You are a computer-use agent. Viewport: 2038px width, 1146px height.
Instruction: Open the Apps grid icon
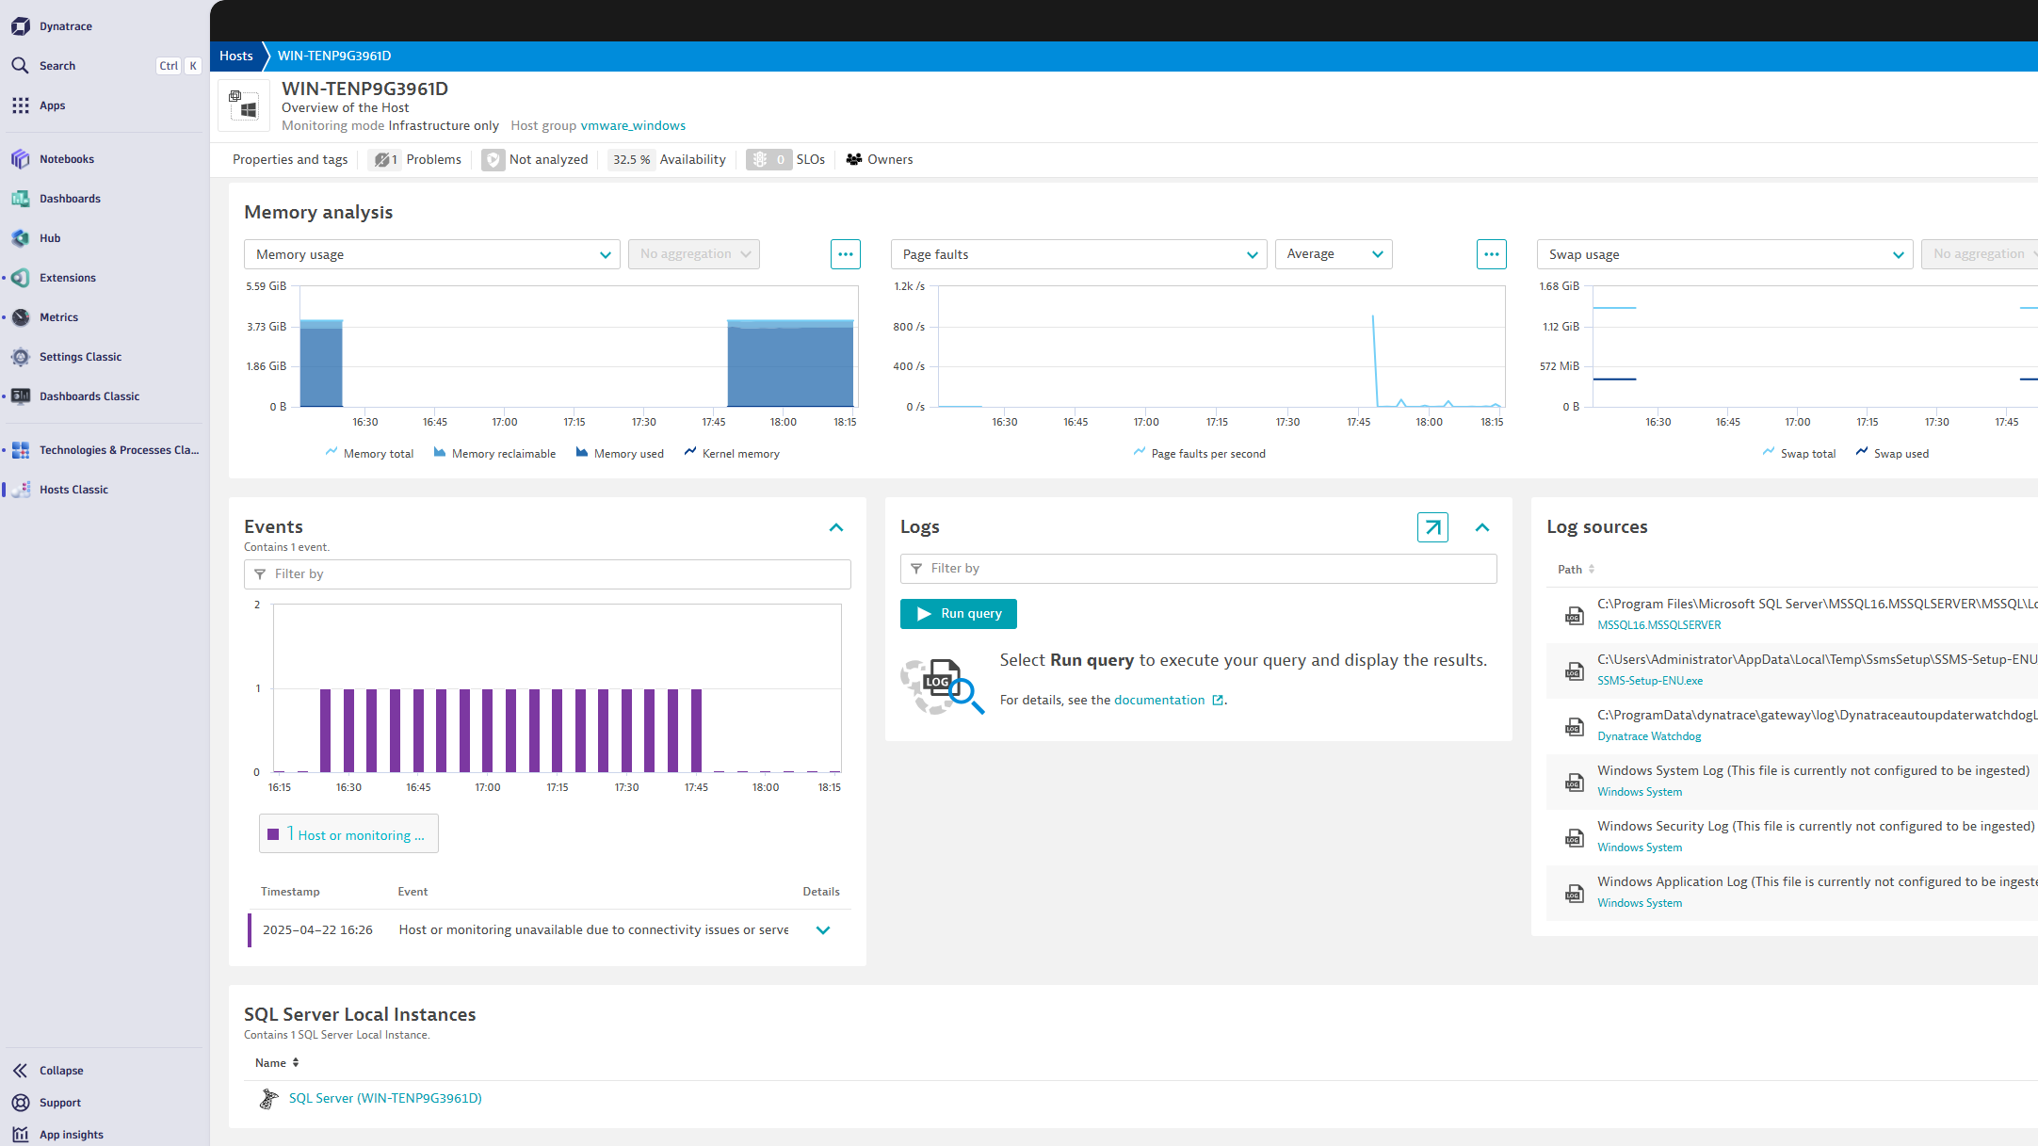21,105
